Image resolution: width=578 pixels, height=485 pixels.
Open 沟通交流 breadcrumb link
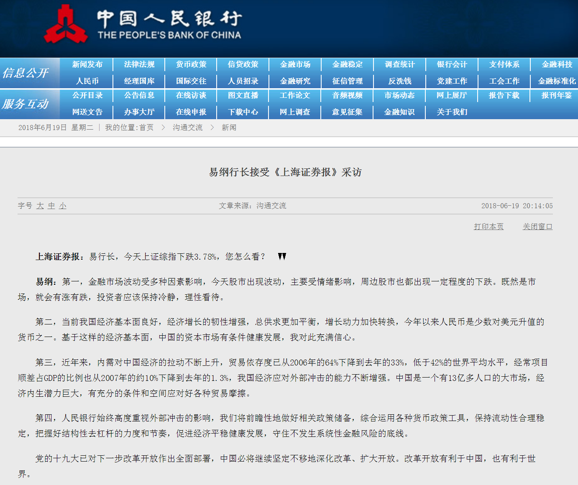(x=187, y=128)
